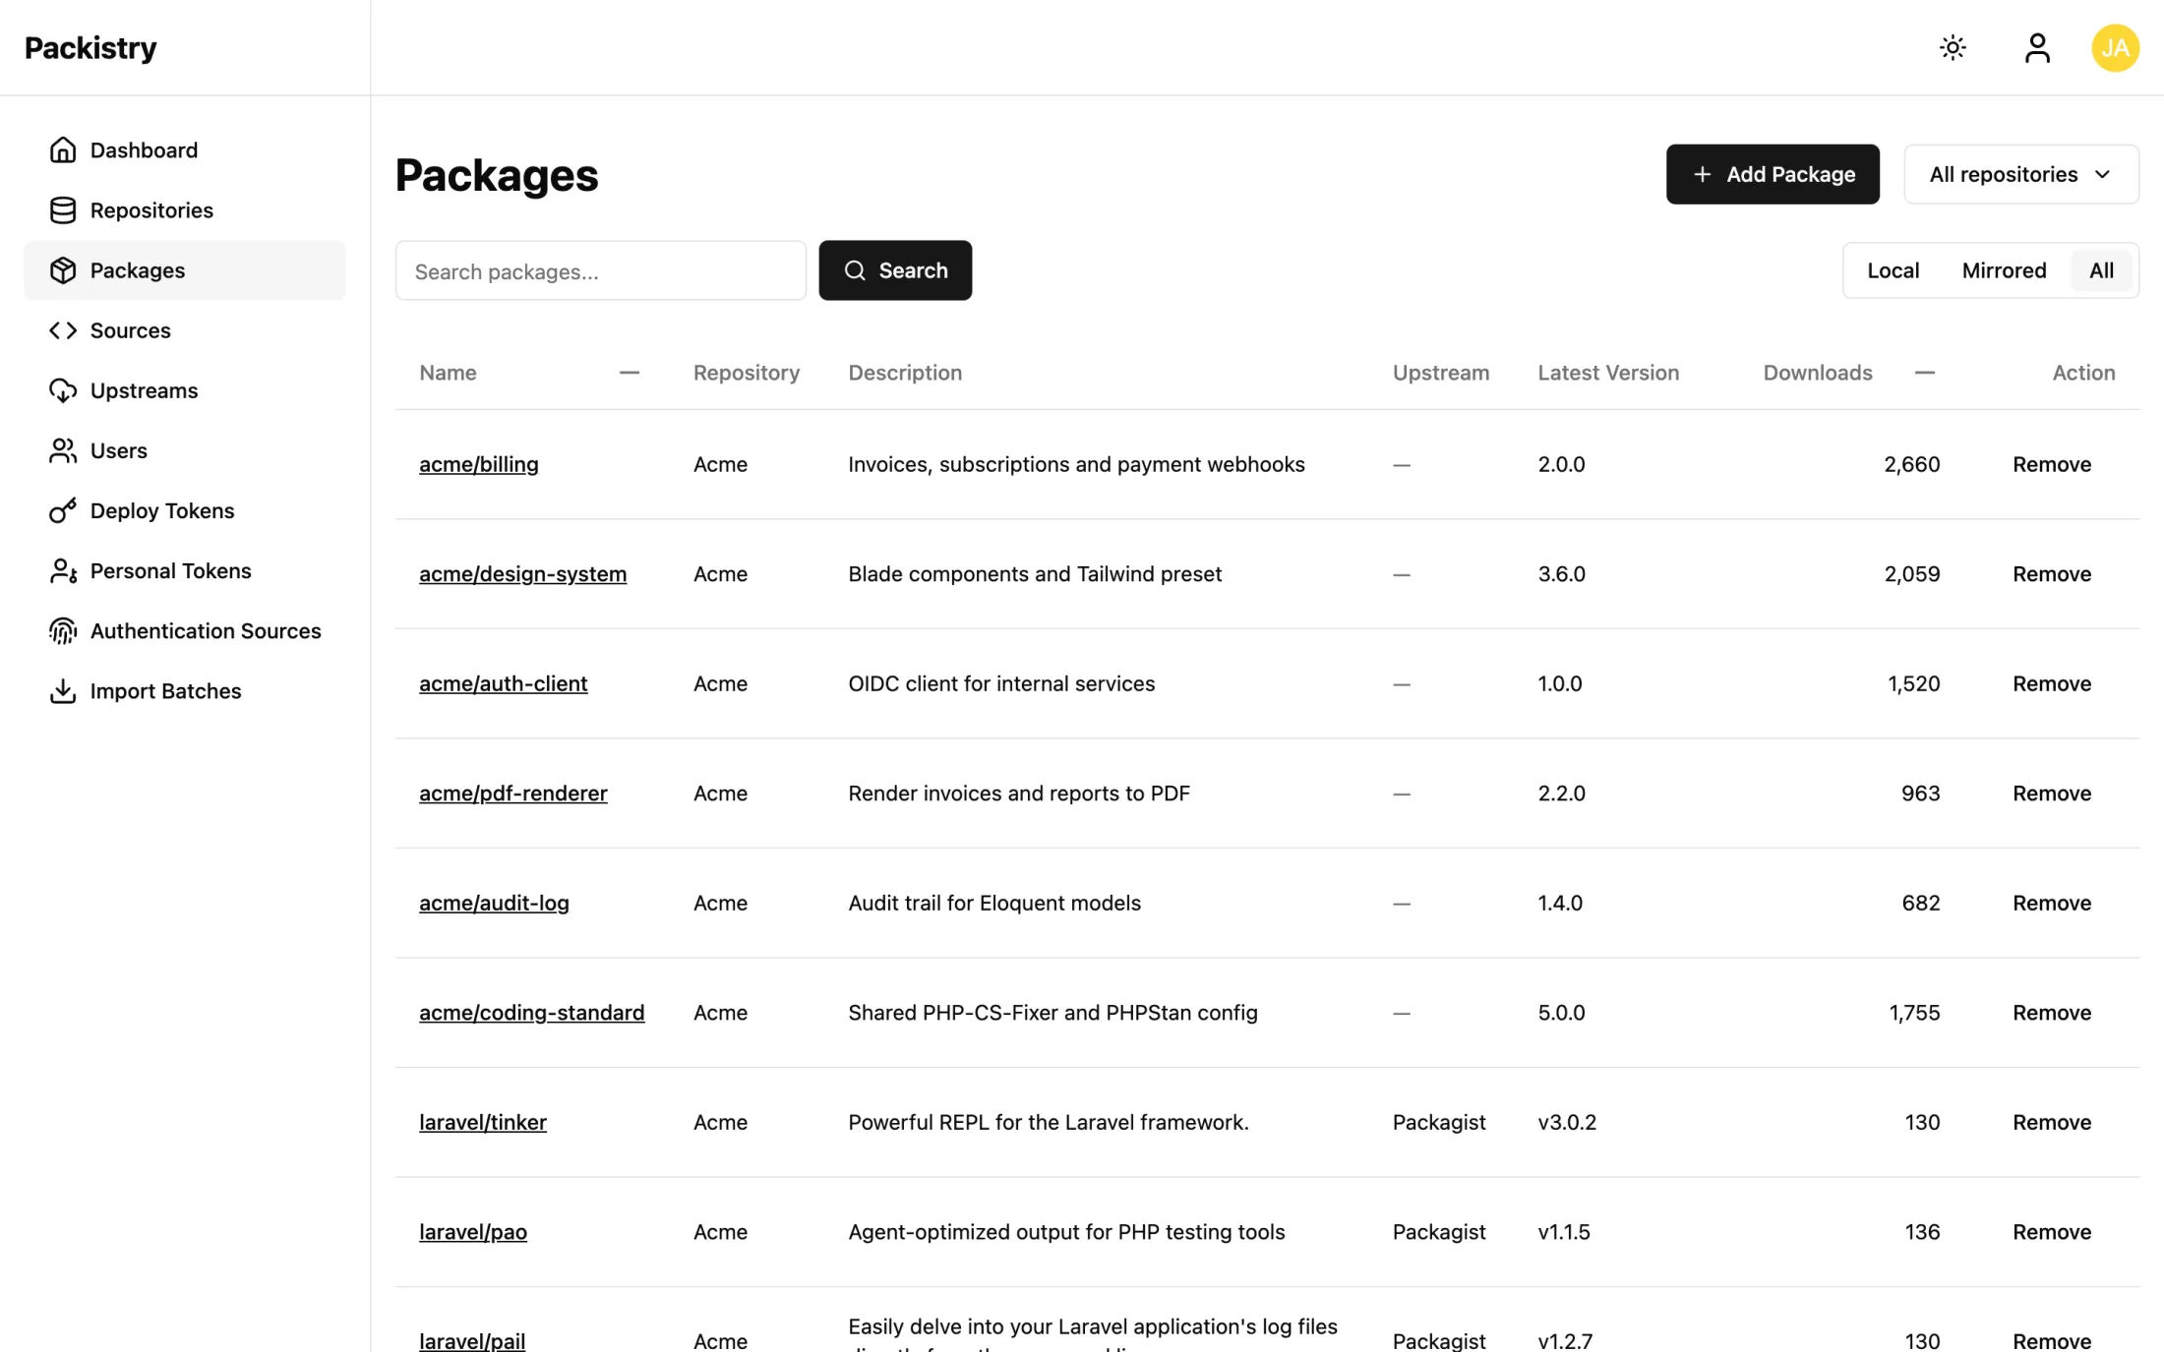
Task: Open the acme/pdf-renderer package link
Action: tap(512, 793)
